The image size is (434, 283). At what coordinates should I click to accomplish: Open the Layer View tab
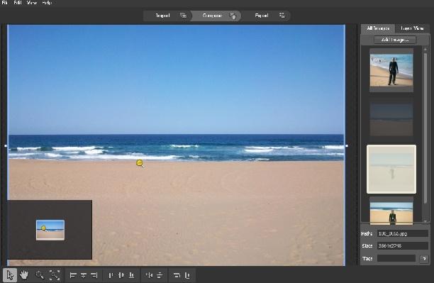[412, 28]
